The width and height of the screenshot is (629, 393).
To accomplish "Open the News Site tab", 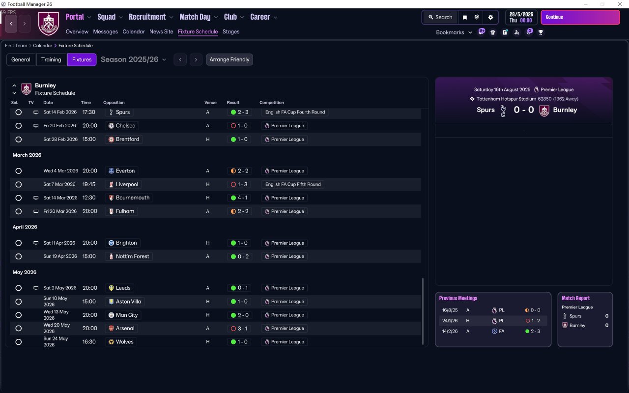I will click(x=161, y=31).
